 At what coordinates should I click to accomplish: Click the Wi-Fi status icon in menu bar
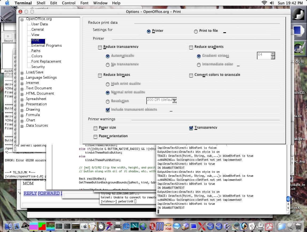pos(264,3)
